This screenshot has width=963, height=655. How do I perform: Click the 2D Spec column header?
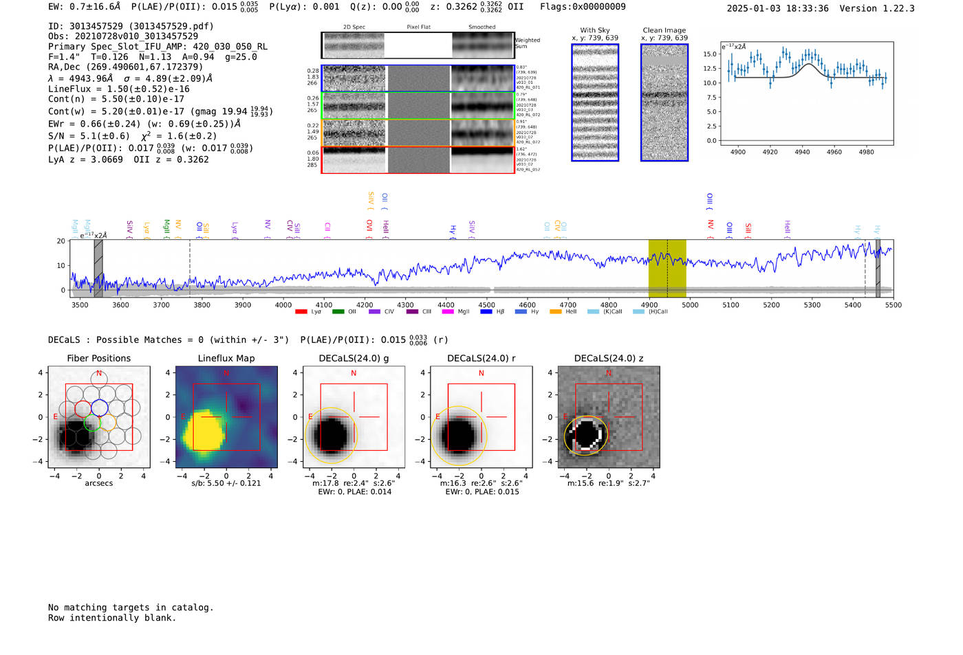[x=354, y=27]
